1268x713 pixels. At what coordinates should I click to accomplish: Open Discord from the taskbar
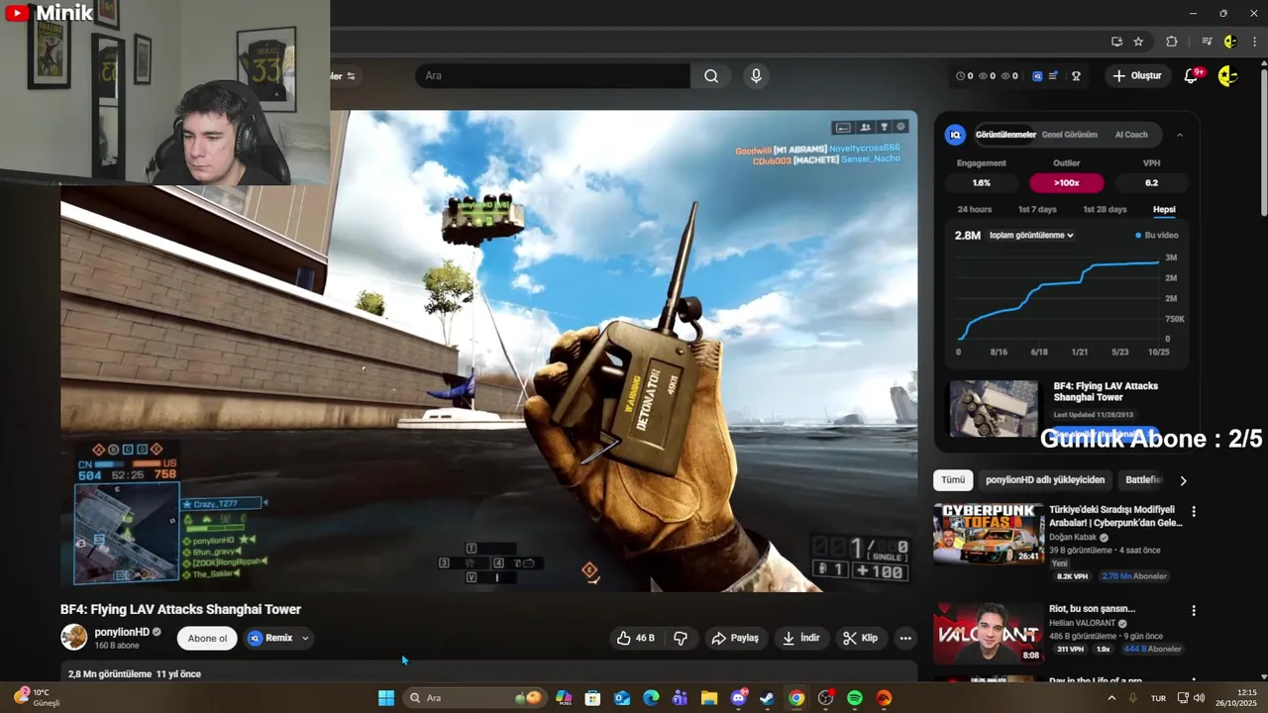[738, 698]
